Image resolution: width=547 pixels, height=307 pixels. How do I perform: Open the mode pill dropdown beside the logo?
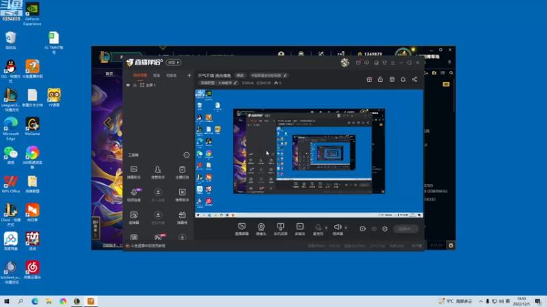tap(174, 62)
